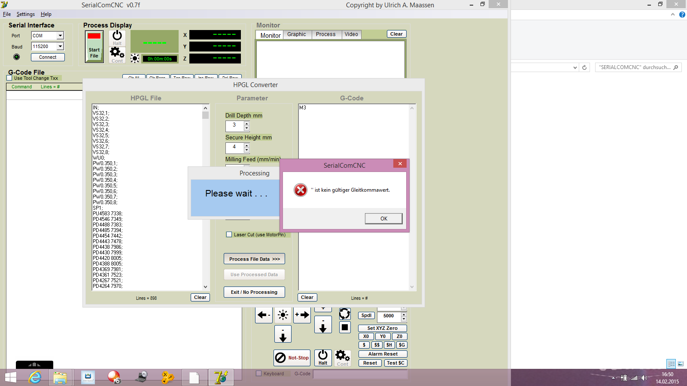The height and width of the screenshot is (386, 687).
Task: Click the G-Code command input field
Action: coord(360,374)
